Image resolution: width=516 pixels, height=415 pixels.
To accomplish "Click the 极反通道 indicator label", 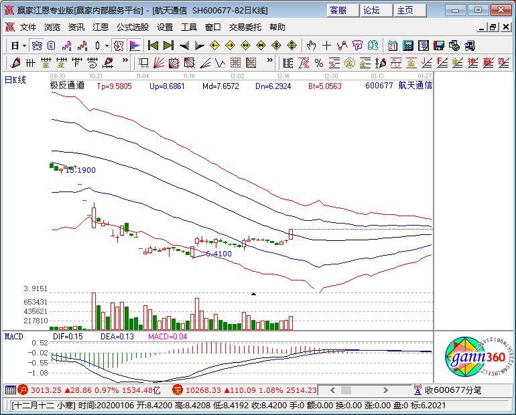I will click(x=67, y=86).
